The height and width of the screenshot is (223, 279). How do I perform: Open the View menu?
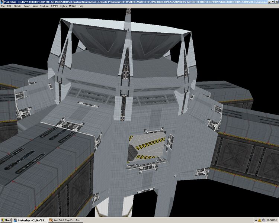[x=35, y=6]
